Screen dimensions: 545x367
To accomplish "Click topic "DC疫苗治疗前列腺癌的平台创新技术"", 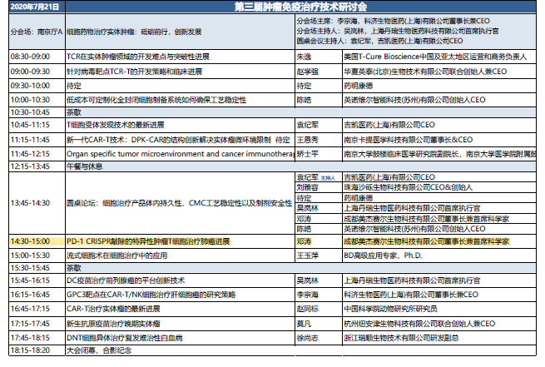I will 126,280.
